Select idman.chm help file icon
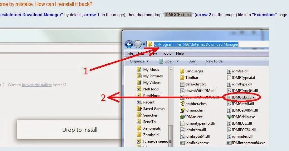Screen dimensions: 289x151 click(182, 110)
